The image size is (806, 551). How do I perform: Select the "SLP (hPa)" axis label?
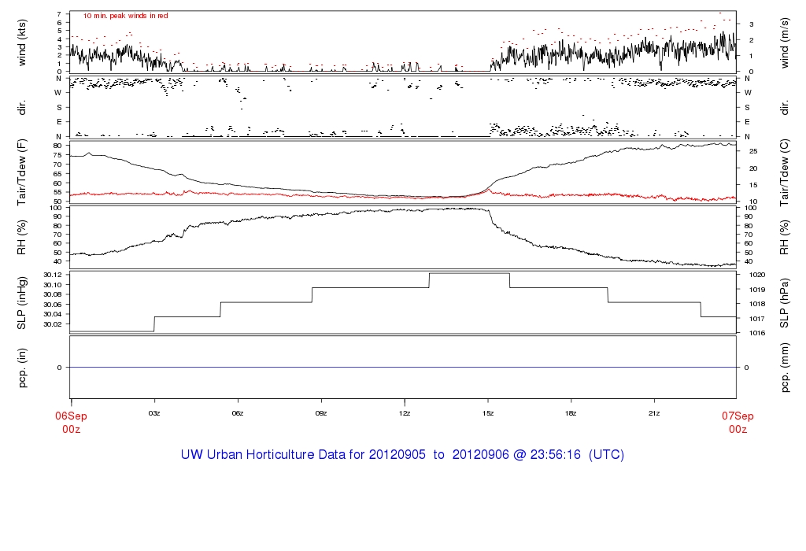click(x=784, y=303)
